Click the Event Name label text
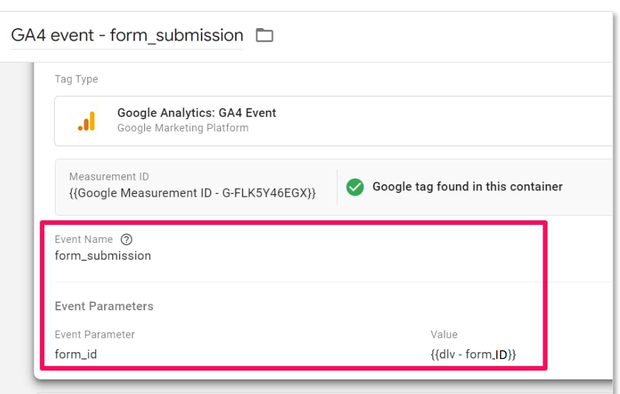This screenshot has height=394, width=620. (84, 239)
